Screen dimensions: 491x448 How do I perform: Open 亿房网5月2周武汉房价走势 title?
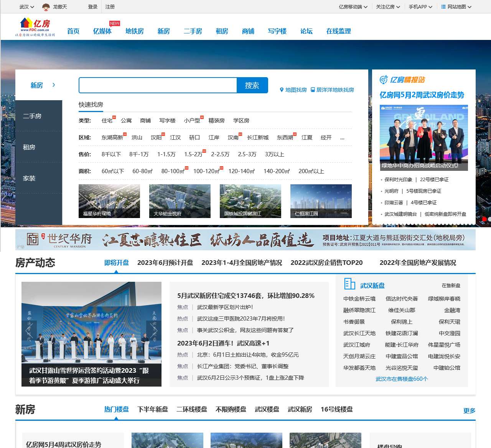pyautogui.click(x=422, y=95)
